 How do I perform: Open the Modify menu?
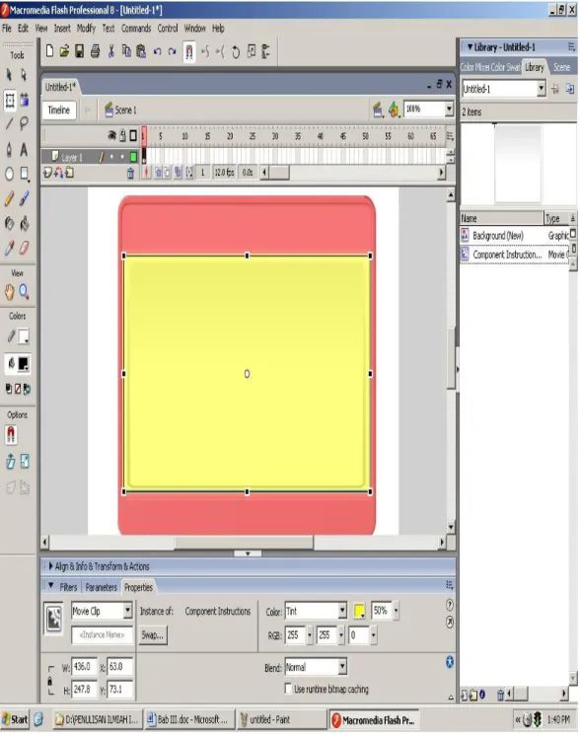click(86, 29)
